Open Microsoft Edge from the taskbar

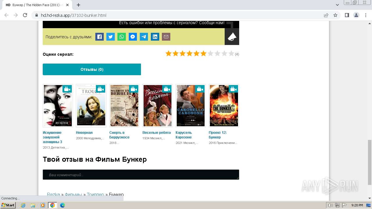(62, 205)
